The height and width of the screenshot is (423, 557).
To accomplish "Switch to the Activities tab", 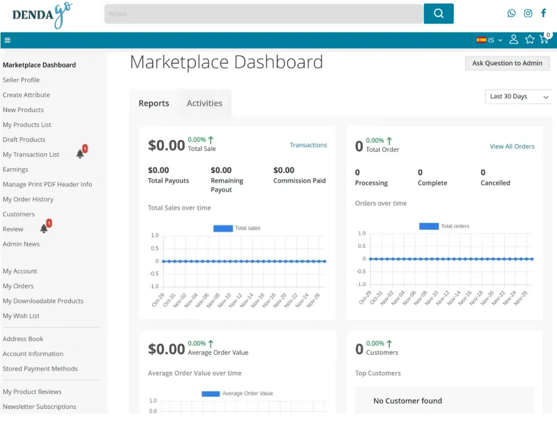I will (x=204, y=103).
